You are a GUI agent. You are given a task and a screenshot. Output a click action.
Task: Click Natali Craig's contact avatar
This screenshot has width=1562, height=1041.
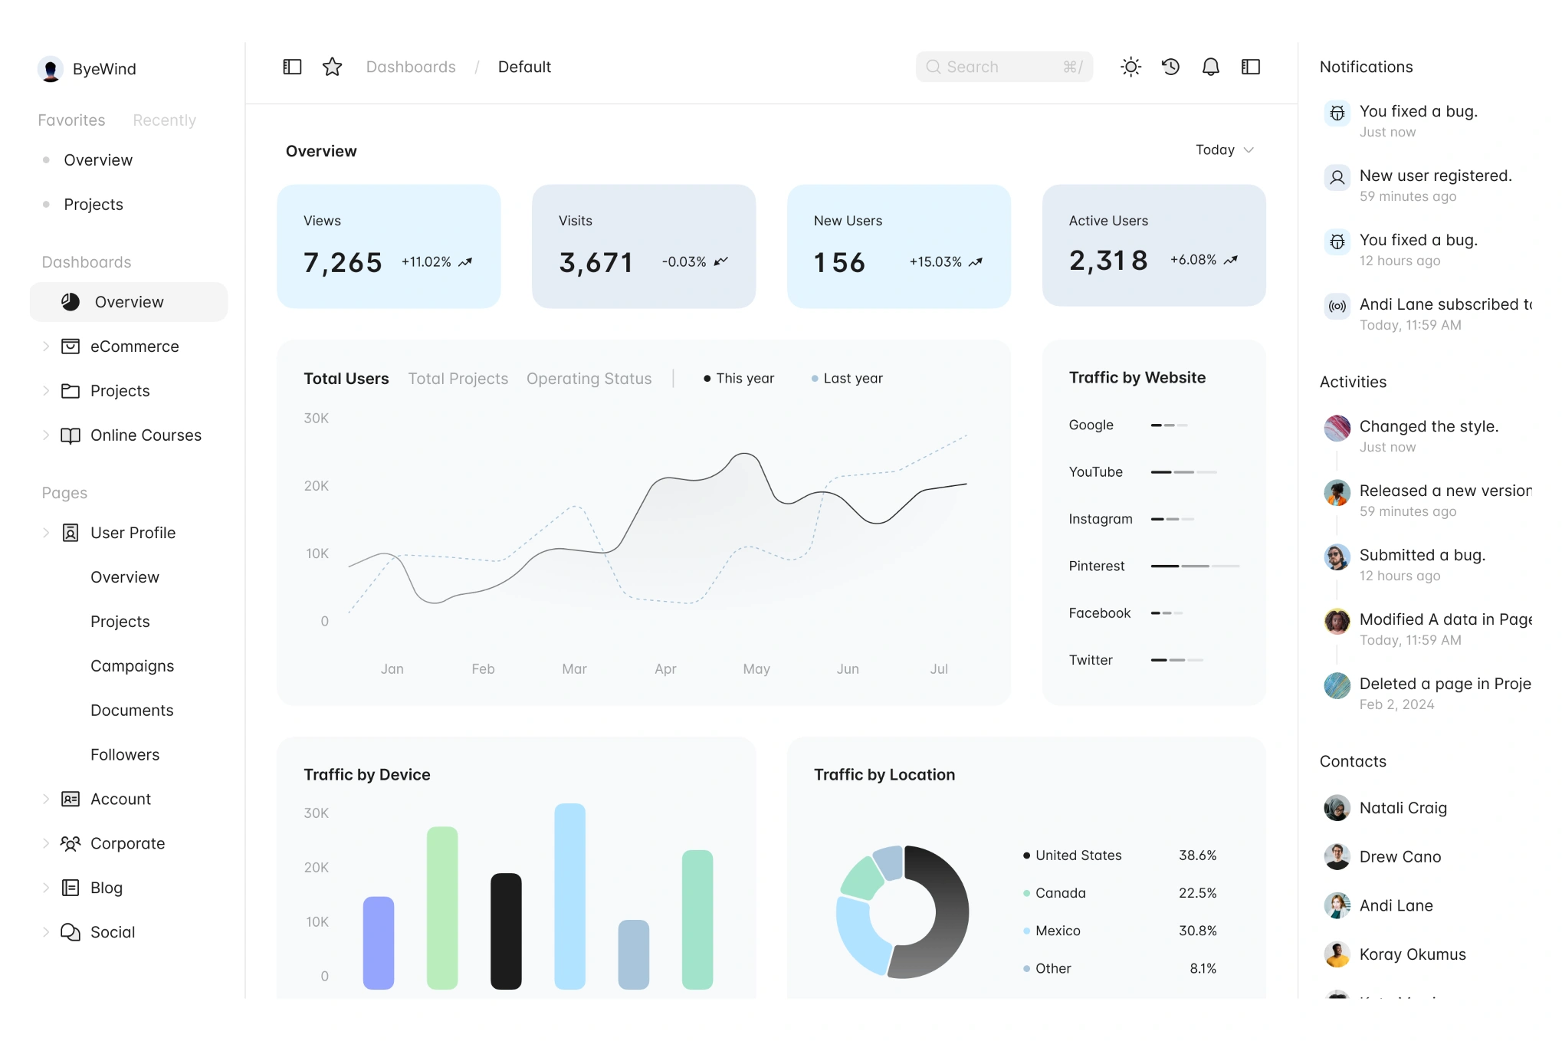click(x=1337, y=808)
